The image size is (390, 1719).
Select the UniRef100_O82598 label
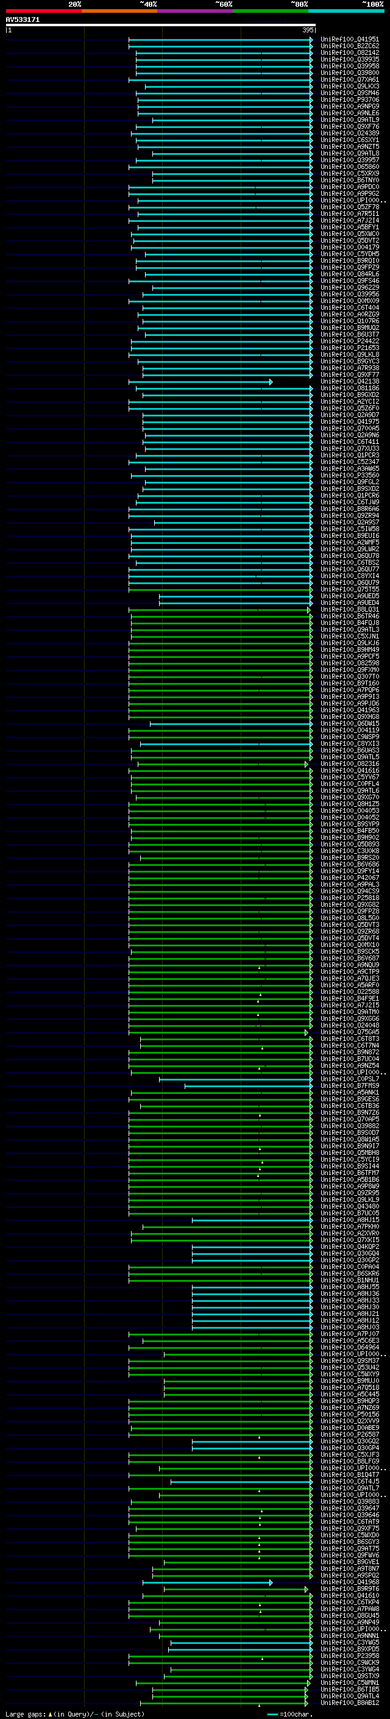[x=349, y=663]
